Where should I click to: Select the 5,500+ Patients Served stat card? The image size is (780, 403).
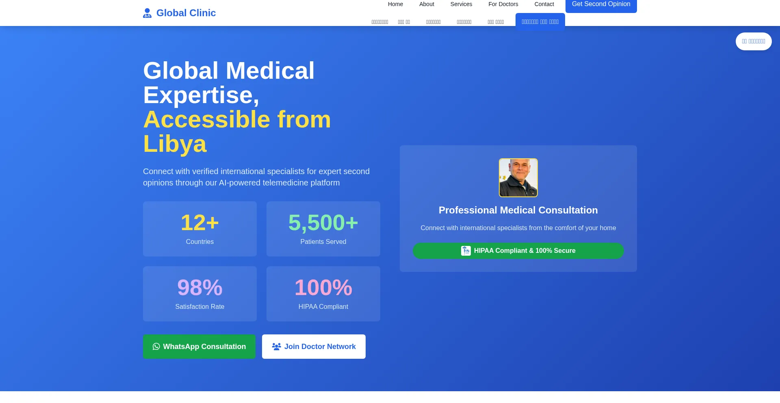pyautogui.click(x=323, y=229)
